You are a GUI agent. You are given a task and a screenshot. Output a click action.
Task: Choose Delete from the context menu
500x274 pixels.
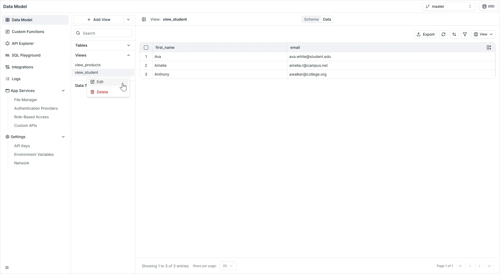coord(102,92)
